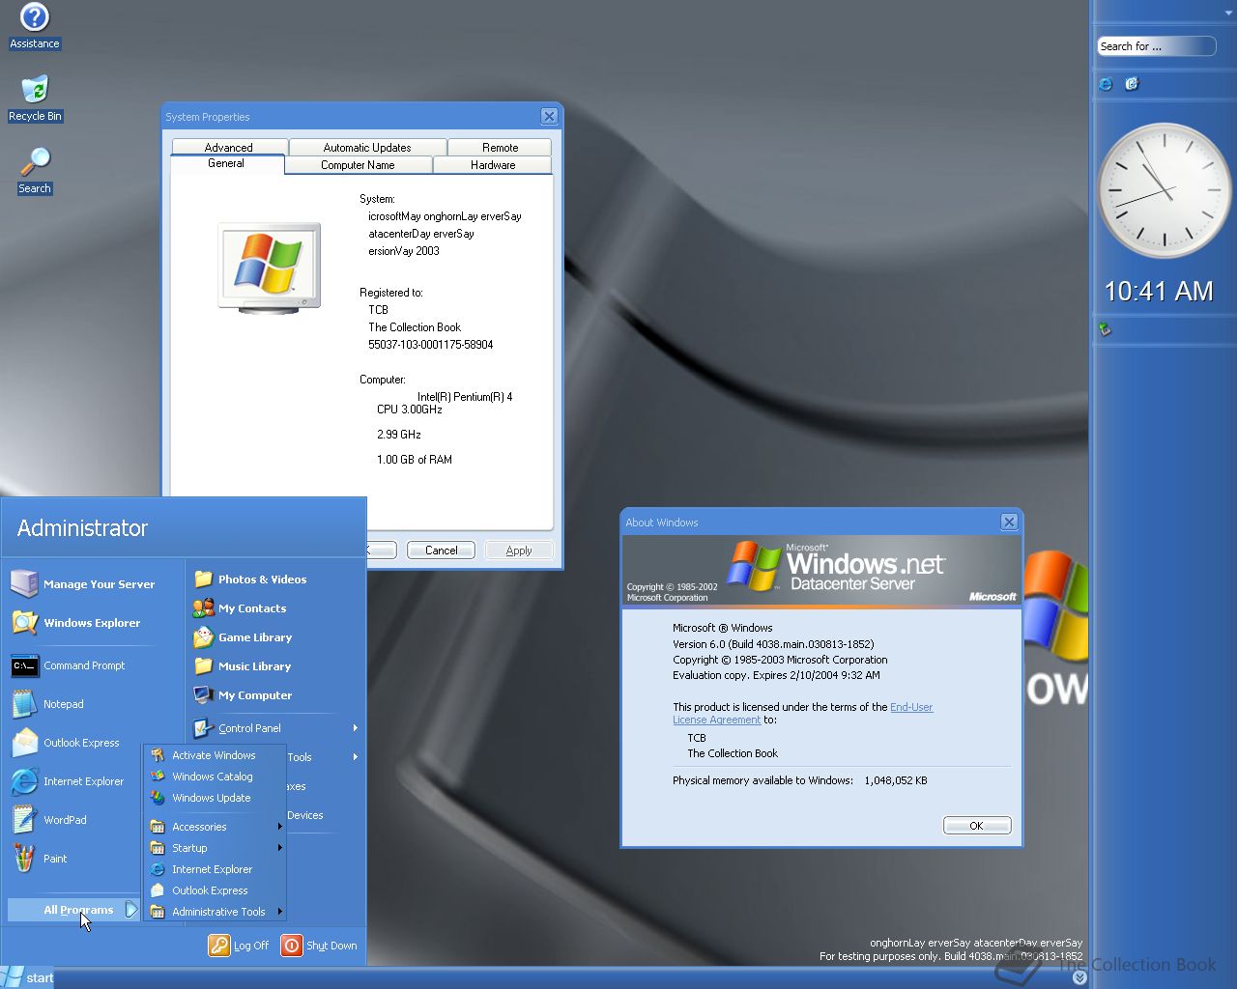
Task: Click the Log Off key icon
Action: coord(219,946)
